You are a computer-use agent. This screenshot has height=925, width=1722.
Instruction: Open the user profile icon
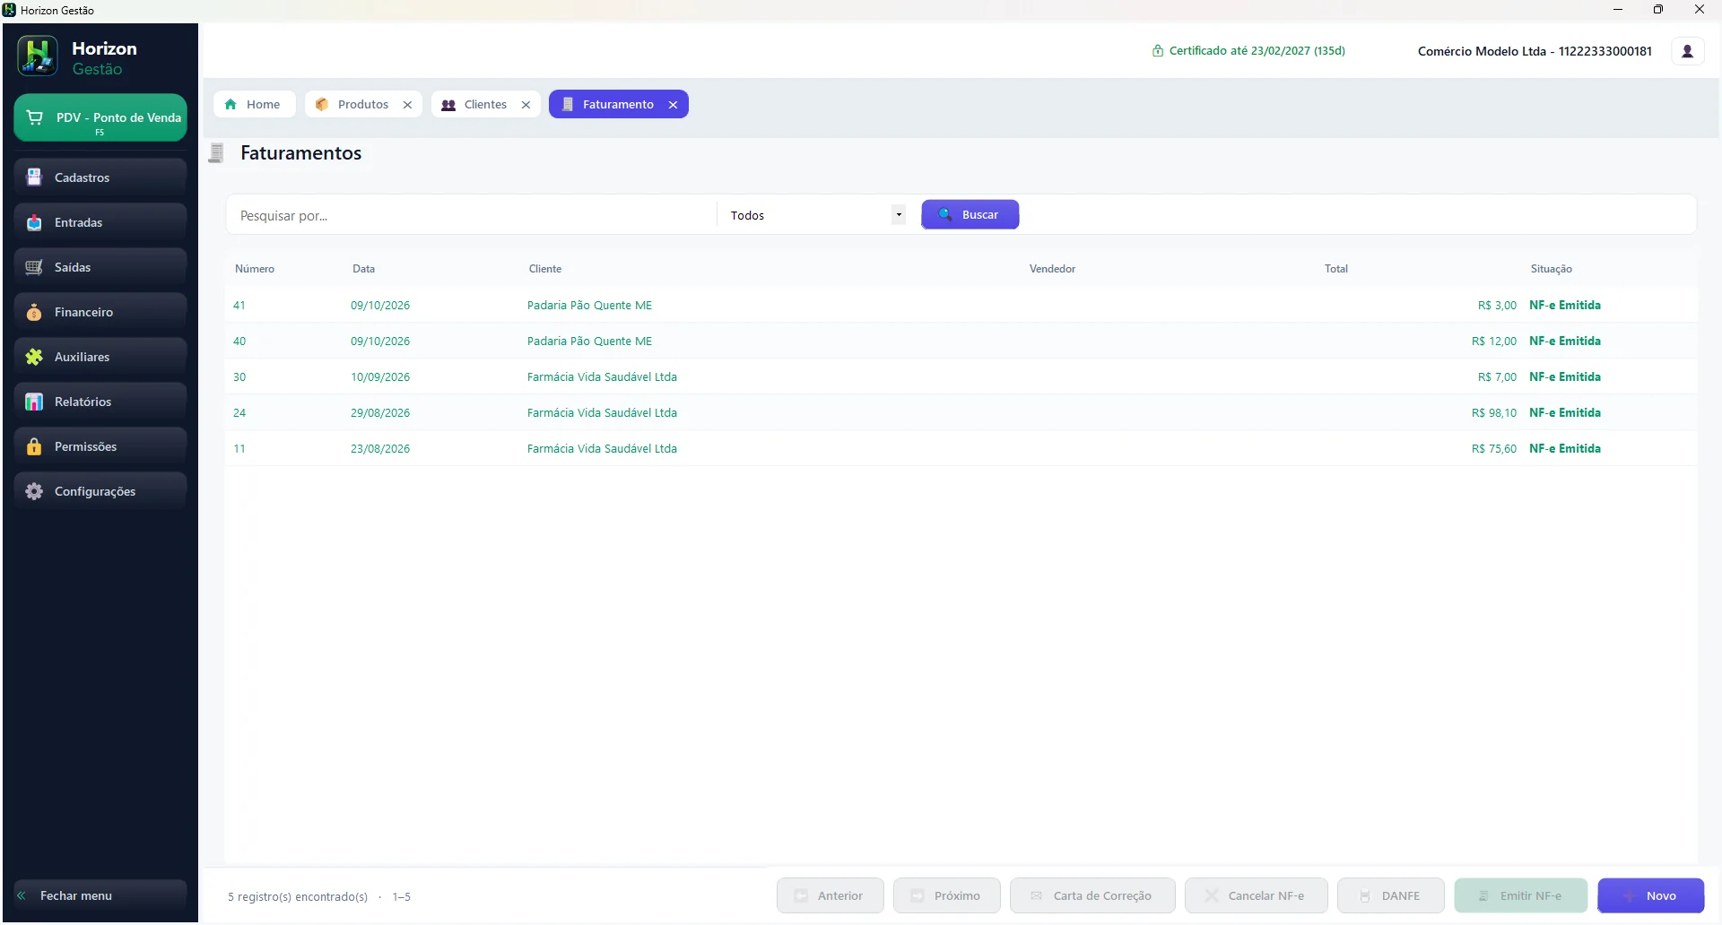(1687, 51)
